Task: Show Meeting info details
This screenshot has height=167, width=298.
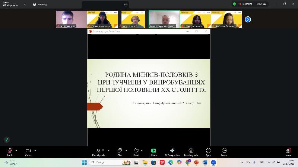Action: click(191, 151)
